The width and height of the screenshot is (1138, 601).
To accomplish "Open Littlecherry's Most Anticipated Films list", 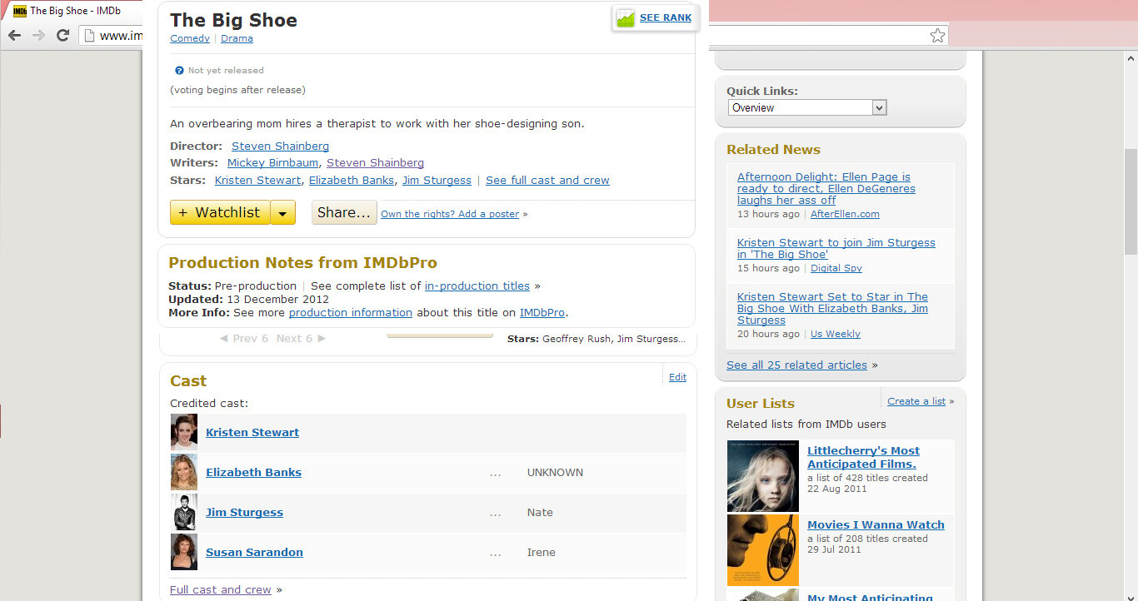I will [864, 458].
